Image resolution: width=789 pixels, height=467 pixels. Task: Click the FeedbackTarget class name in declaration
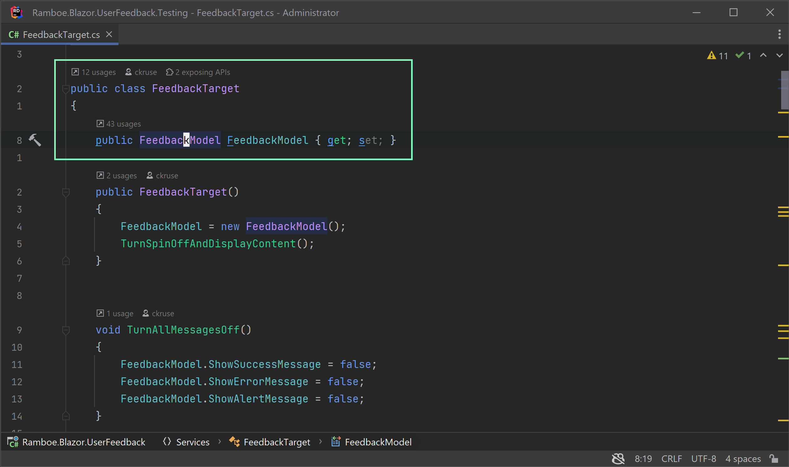[195, 89]
